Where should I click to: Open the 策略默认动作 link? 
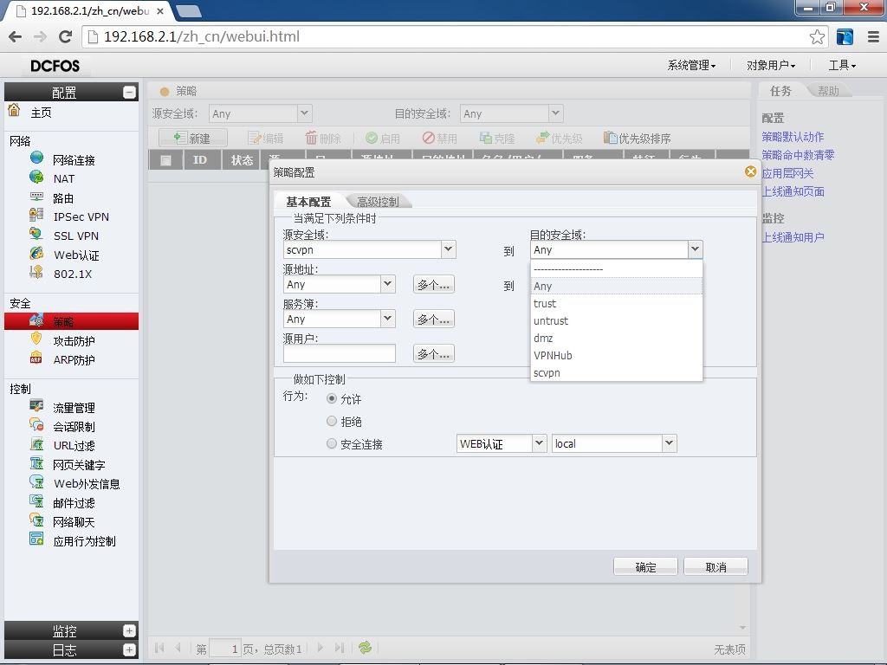tap(793, 136)
